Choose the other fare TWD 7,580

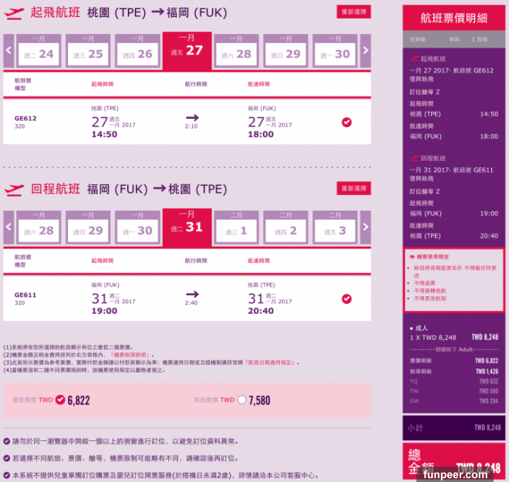(x=242, y=399)
